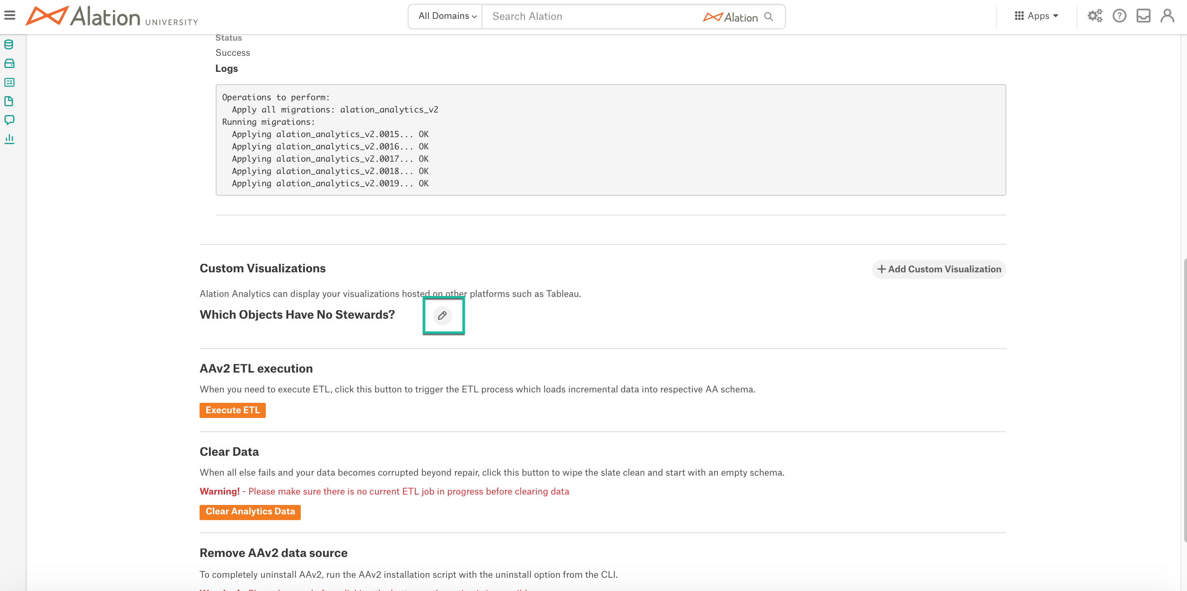Open the data sources sidebar icon
This screenshot has width=1187, height=591.
pos(9,44)
